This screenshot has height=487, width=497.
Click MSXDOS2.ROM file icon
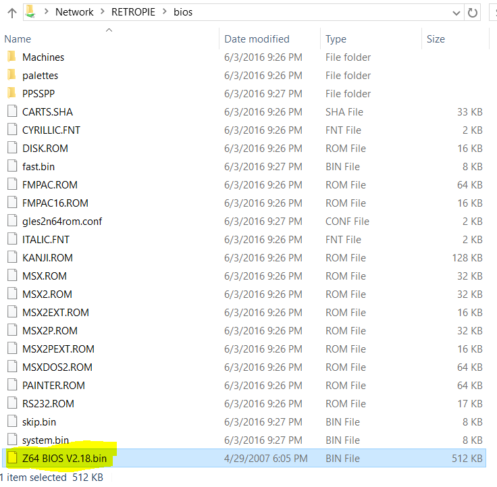tap(12, 367)
